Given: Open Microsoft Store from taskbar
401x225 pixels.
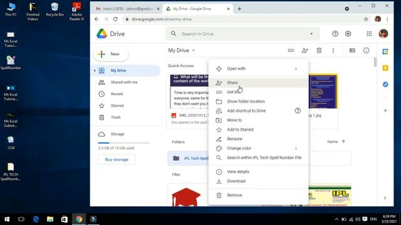Looking at the screenshot, I should point(64,219).
